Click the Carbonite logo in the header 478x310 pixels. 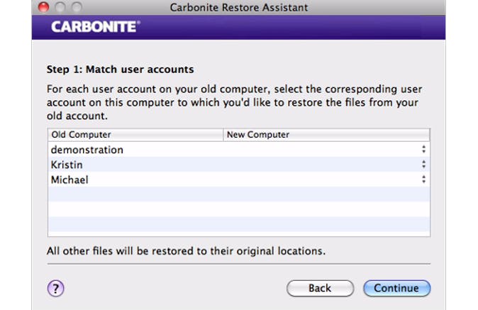[x=96, y=27]
